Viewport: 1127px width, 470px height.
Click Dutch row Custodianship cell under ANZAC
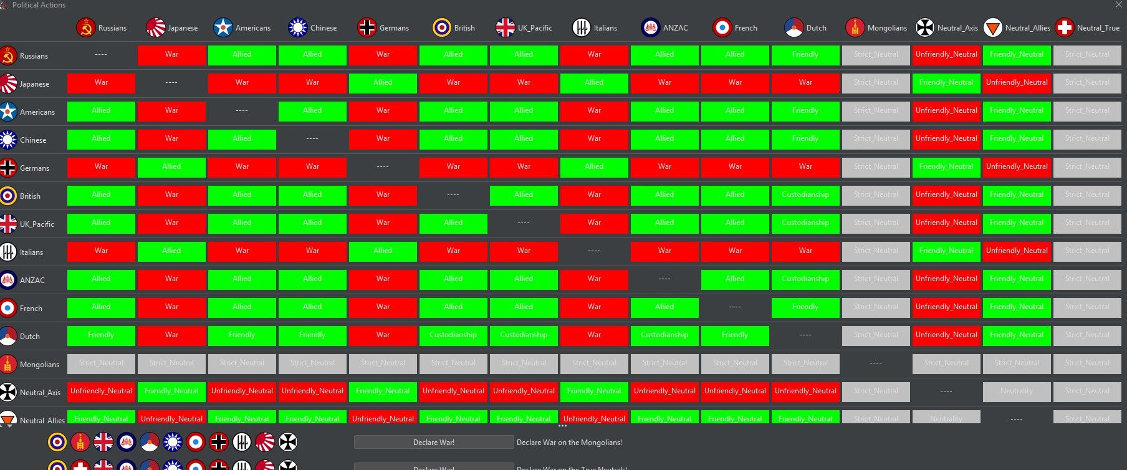(664, 335)
